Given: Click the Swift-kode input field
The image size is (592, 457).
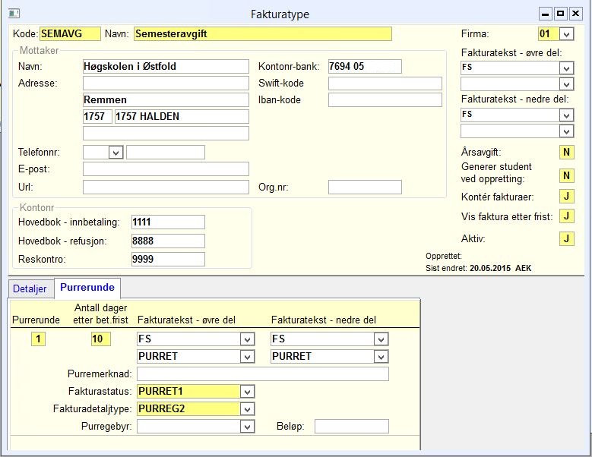Looking at the screenshot, I should pyautogui.click(x=385, y=84).
